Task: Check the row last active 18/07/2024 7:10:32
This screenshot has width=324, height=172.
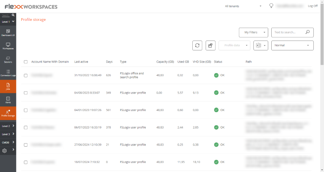Action: pyautogui.click(x=26, y=162)
